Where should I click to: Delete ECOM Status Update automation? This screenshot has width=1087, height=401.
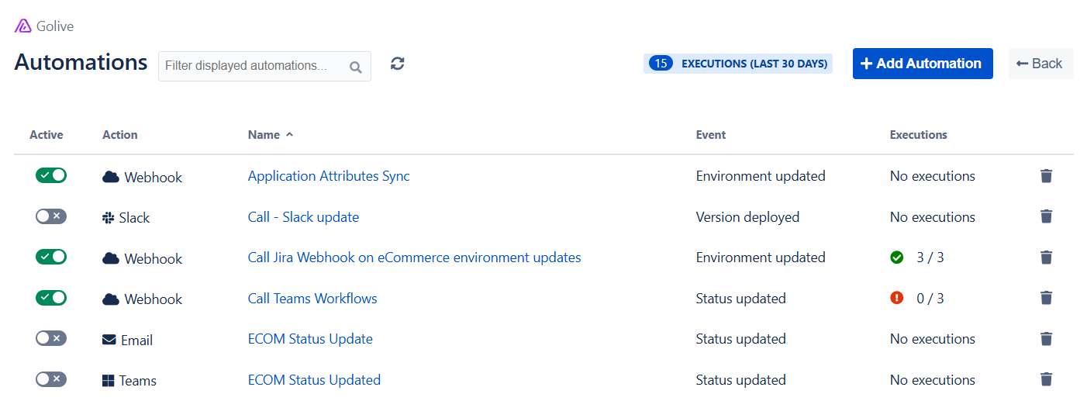tap(1046, 339)
